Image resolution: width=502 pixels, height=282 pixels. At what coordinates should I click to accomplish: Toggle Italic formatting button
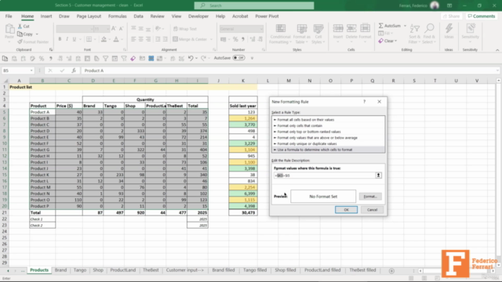pos(67,39)
